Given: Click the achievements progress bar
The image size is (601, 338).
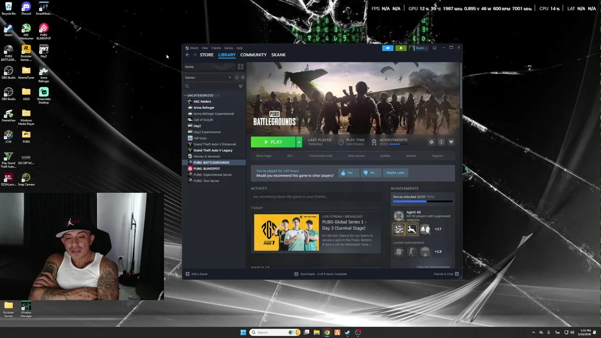Looking at the screenshot, I should coord(423,201).
